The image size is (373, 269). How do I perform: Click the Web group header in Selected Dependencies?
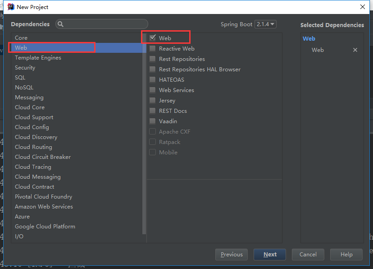click(x=309, y=39)
